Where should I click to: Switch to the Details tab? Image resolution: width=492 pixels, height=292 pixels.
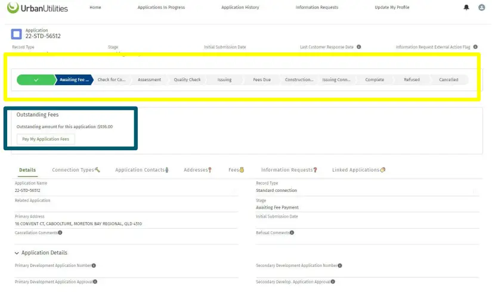pos(27,170)
